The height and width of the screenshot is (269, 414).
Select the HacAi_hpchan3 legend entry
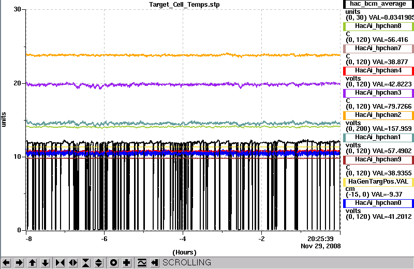point(378,93)
